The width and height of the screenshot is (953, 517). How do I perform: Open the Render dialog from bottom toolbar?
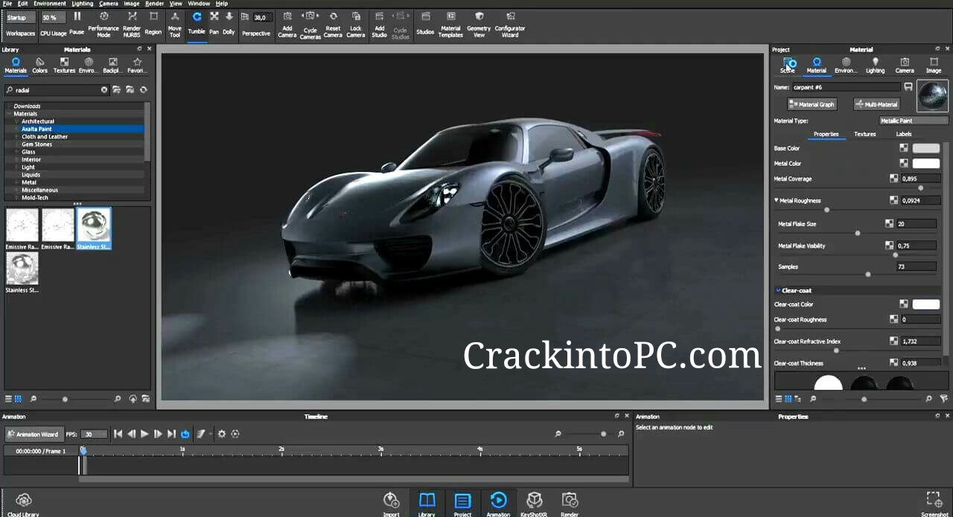[570, 504]
